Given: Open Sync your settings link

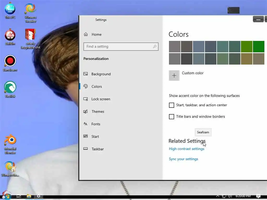Looking at the screenshot, I should pyautogui.click(x=183, y=159).
